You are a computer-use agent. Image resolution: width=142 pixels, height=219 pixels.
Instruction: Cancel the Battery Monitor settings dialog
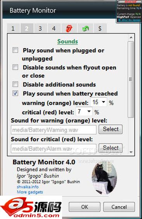coord(119,207)
